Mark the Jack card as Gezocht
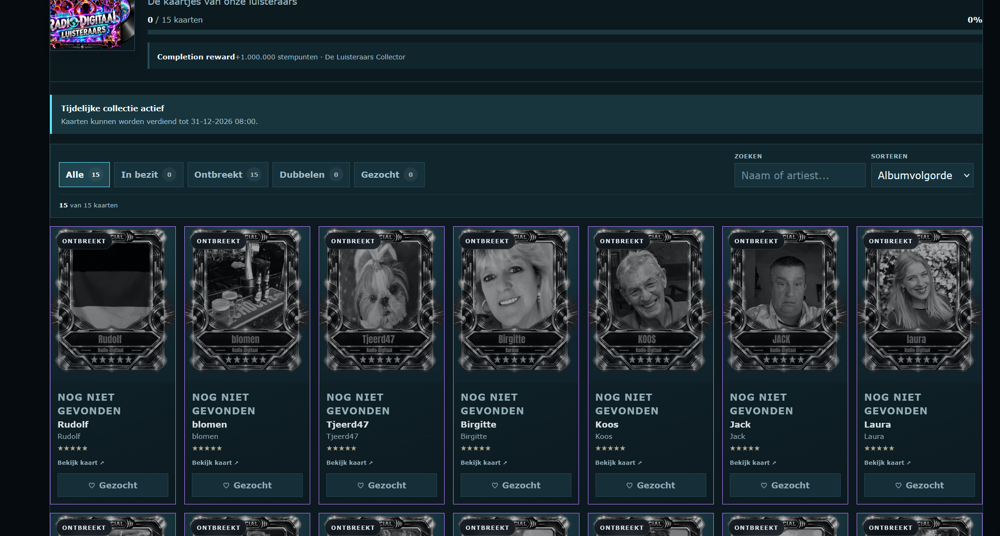This screenshot has height=536, width=1000. pos(785,485)
